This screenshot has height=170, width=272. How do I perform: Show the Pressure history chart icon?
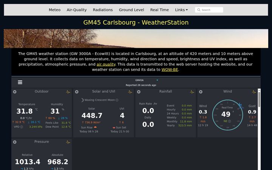68,142
